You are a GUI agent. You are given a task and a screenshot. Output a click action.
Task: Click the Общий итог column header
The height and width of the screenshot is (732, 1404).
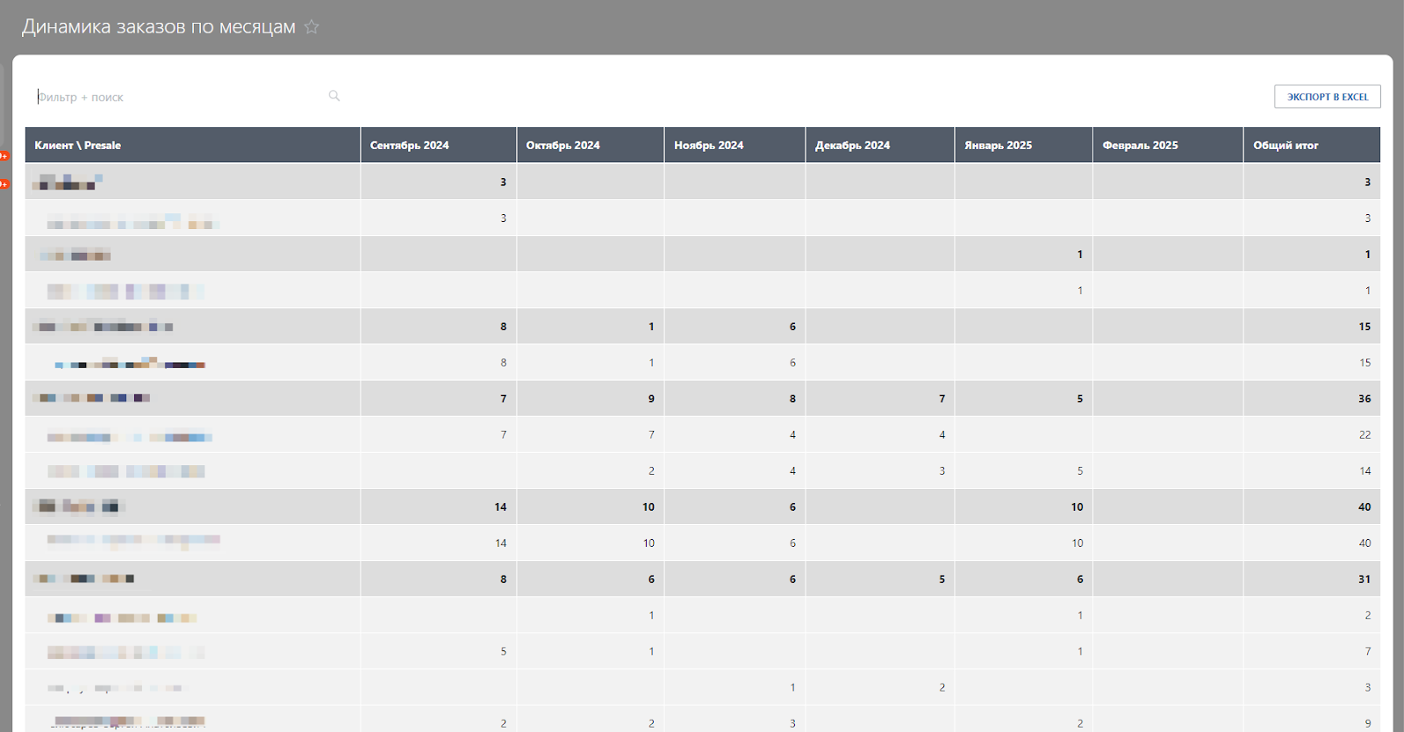coord(1286,146)
